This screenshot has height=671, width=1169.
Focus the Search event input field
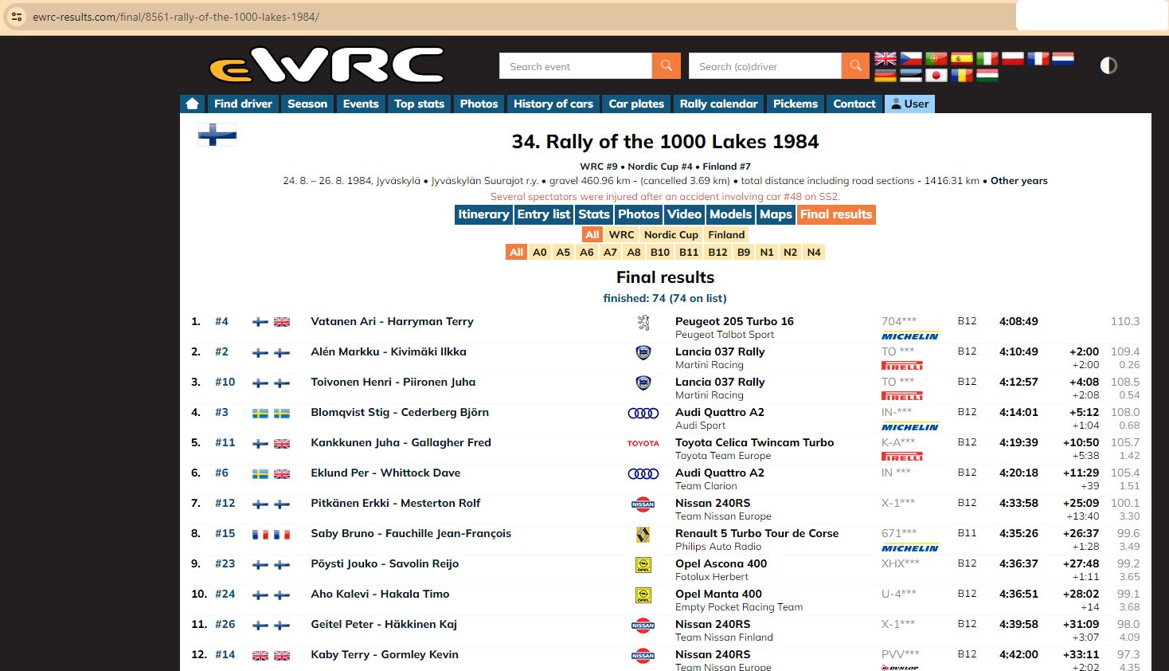tap(575, 66)
